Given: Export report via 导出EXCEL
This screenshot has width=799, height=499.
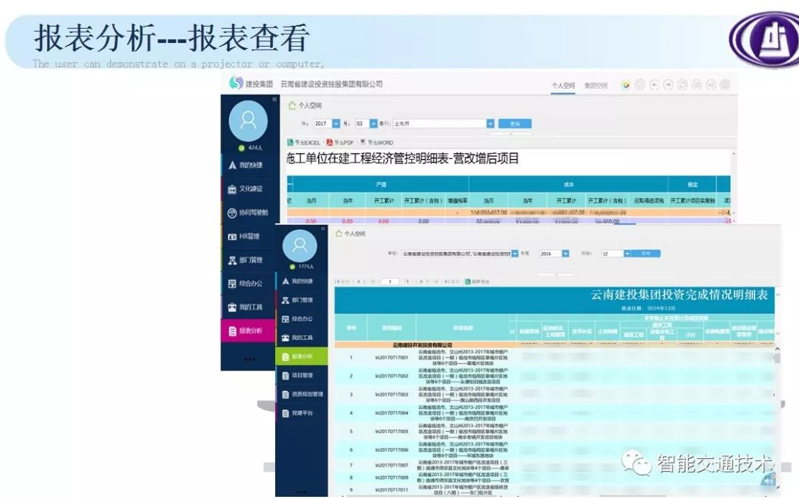Looking at the screenshot, I should pos(304,143).
